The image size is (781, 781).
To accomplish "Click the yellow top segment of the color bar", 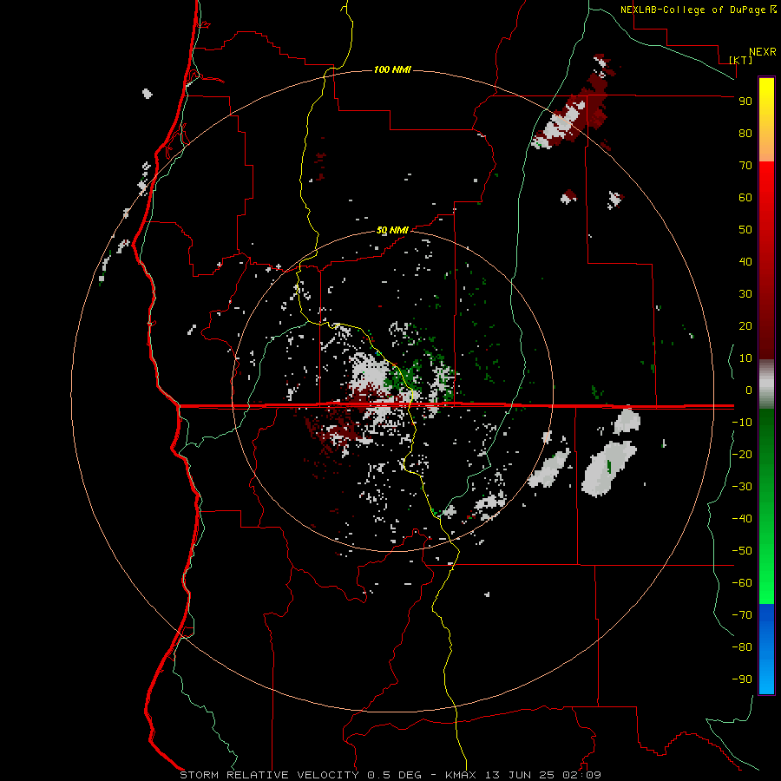I will pos(766,120).
